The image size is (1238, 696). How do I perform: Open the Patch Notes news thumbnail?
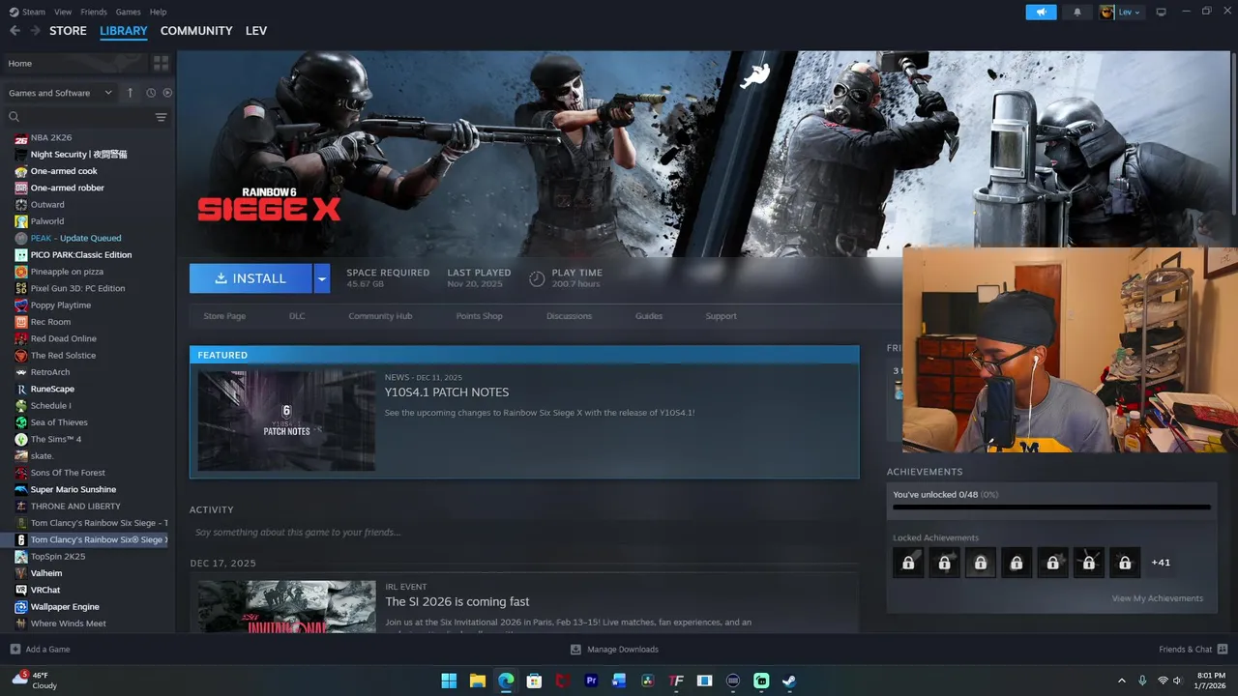point(286,420)
